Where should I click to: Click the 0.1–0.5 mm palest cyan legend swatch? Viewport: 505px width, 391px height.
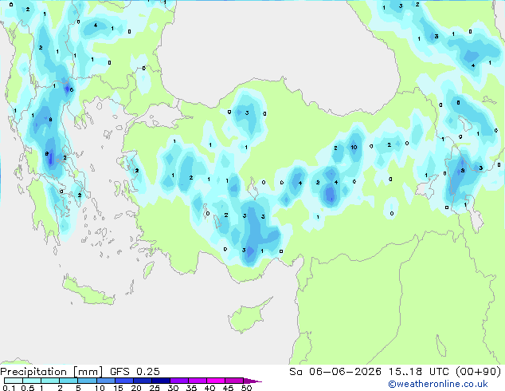(14, 381)
